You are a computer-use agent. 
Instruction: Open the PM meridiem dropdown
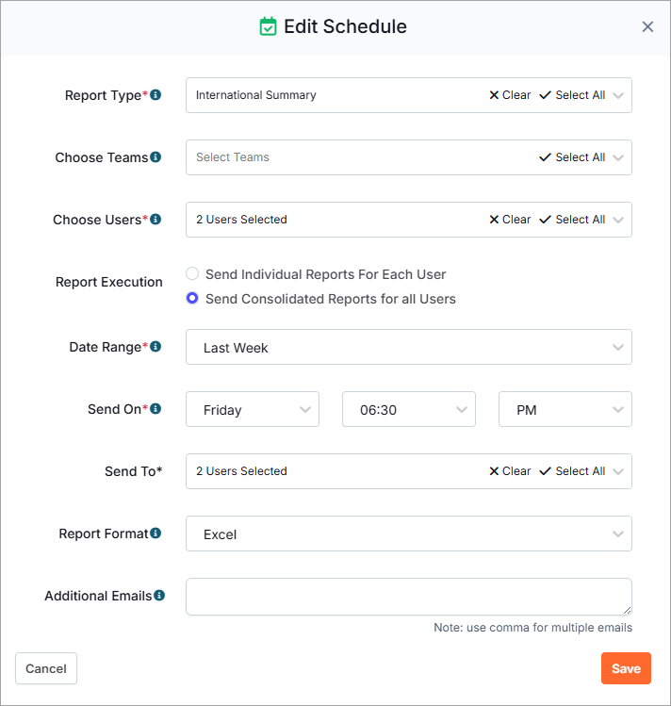tap(565, 409)
